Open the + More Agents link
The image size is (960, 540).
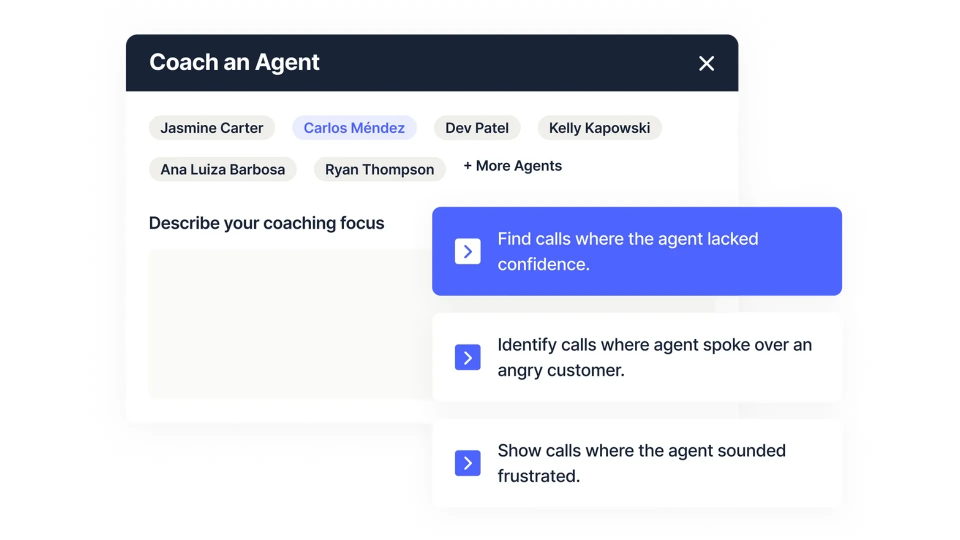point(512,166)
